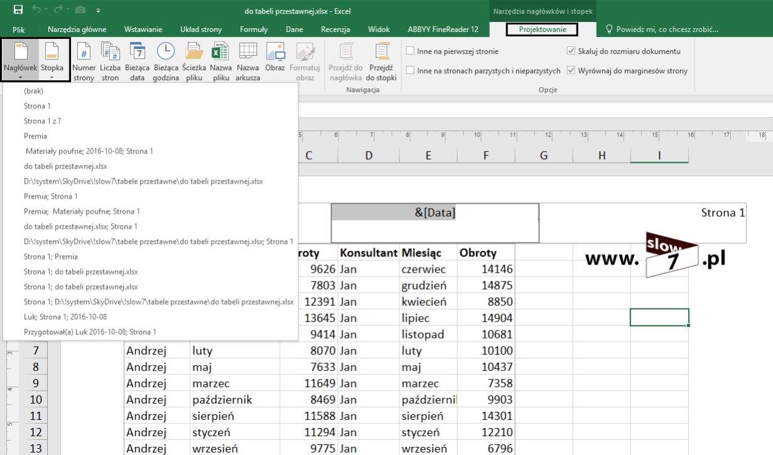Screen dimensions: 773x455
Task: Click the 'Konsultant' header cell
Action: click(369, 253)
